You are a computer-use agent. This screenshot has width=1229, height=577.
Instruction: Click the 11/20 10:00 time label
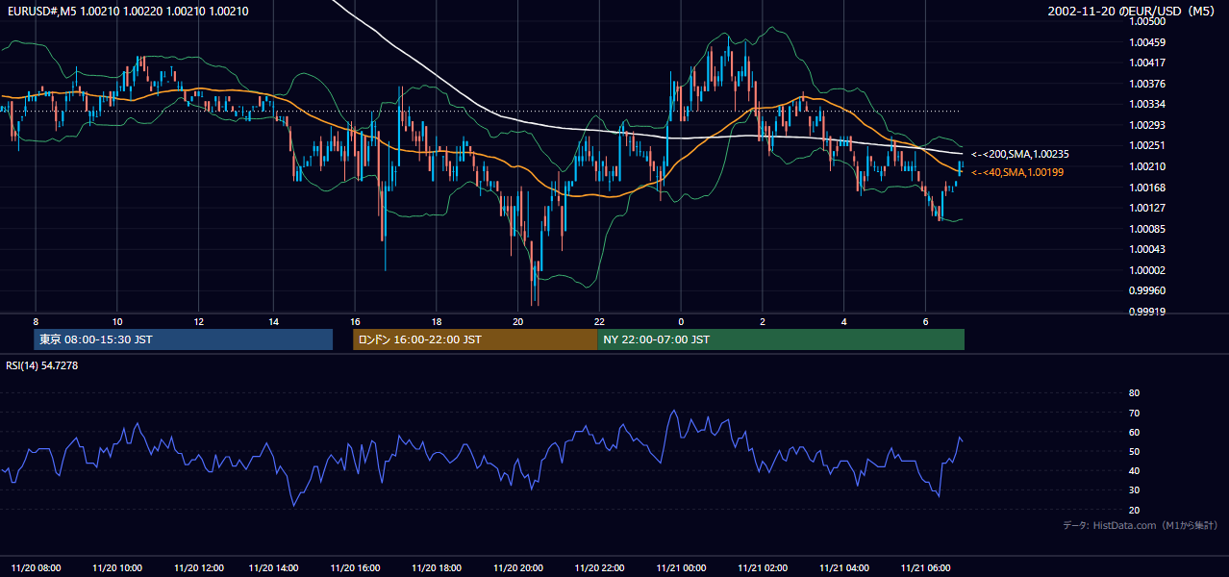pyautogui.click(x=117, y=568)
